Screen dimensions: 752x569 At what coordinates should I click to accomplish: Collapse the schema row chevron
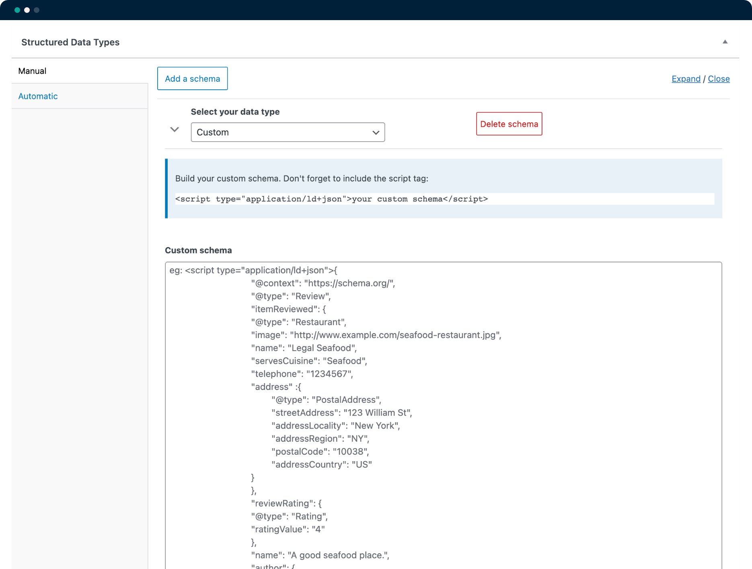click(x=175, y=130)
